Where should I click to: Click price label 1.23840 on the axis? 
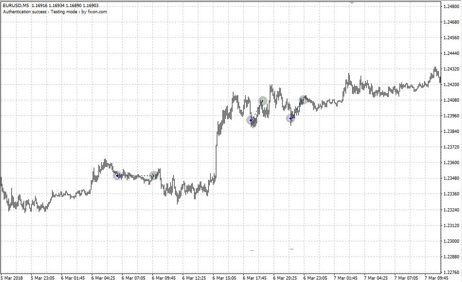pos(451,131)
